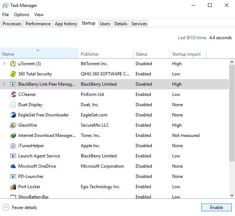
Task: Select the EagleGet Free Downloader name
Action: click(x=43, y=115)
